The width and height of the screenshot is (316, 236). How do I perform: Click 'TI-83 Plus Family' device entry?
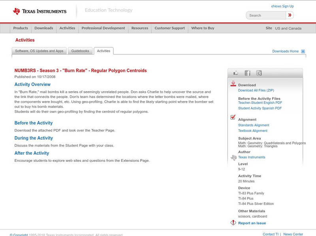point(251,193)
